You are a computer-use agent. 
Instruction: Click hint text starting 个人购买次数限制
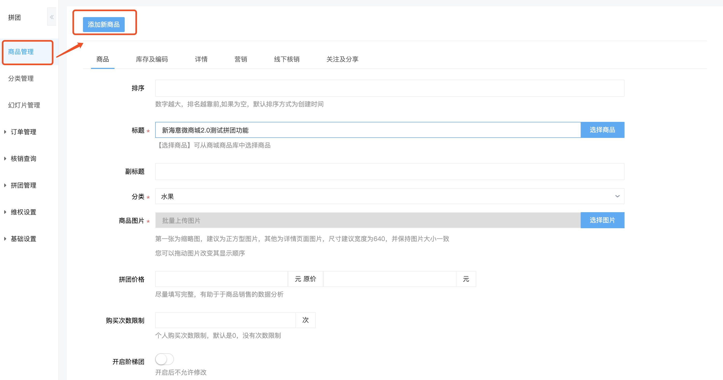point(218,335)
